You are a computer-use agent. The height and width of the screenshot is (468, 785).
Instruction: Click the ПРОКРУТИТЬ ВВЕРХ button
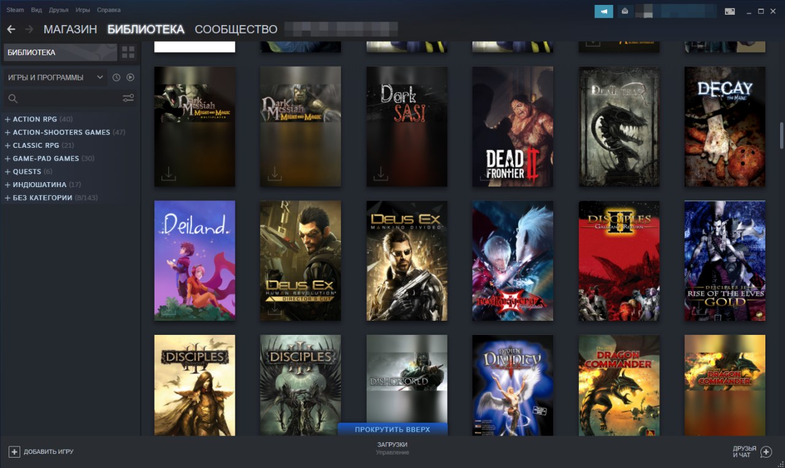(392, 429)
